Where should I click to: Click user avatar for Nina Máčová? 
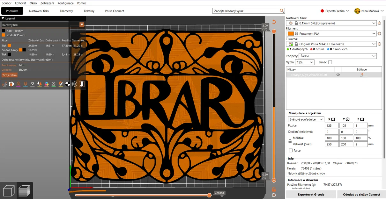tap(357, 11)
